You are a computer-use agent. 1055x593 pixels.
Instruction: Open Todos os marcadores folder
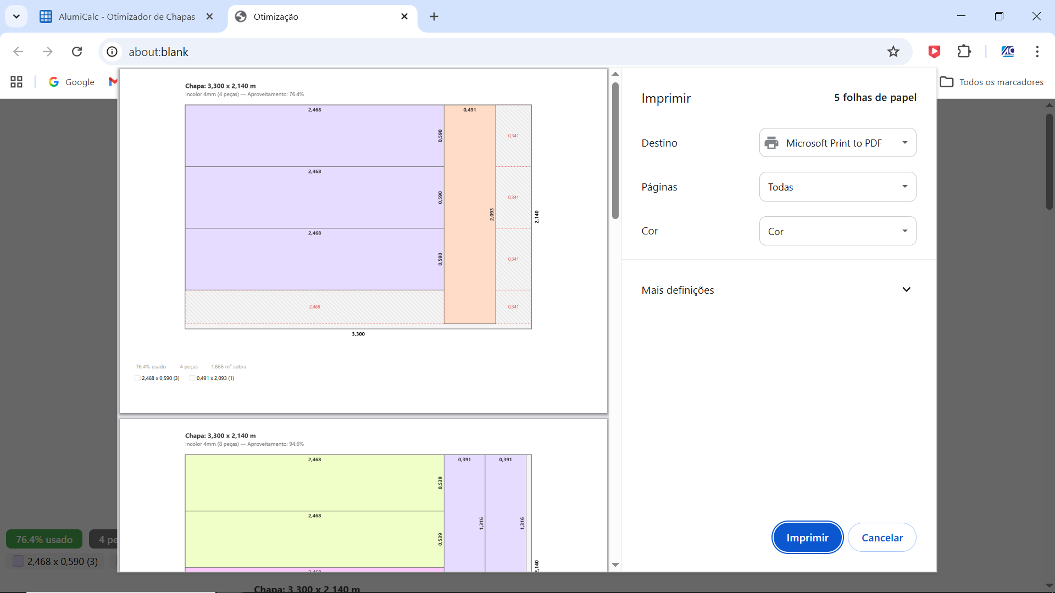(x=992, y=82)
